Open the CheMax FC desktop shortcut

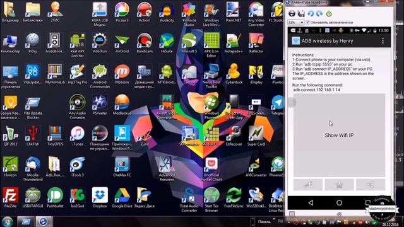click(122, 166)
